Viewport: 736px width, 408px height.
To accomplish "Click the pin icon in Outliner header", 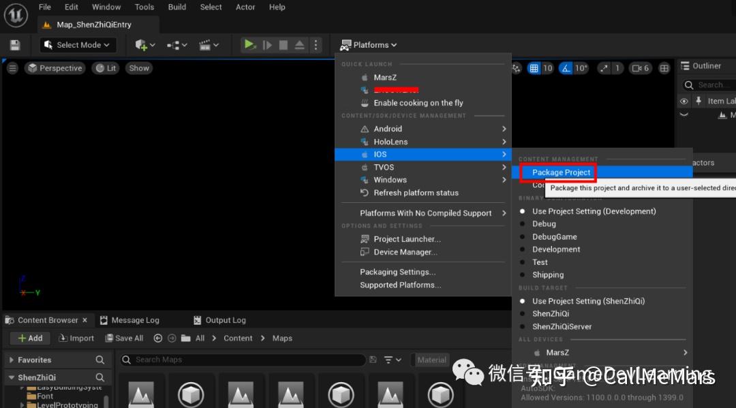I will 699,101.
